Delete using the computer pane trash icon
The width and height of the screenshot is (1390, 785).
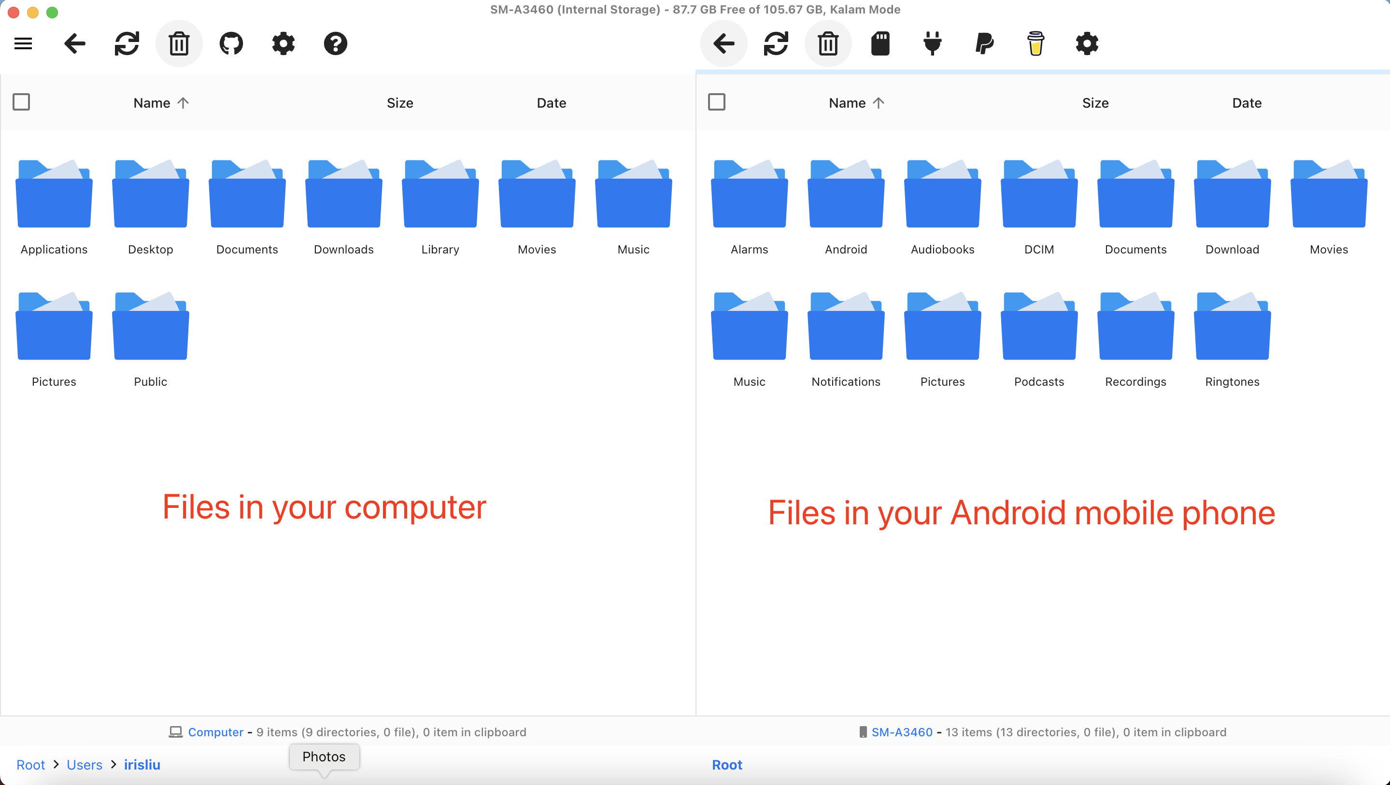pos(179,43)
